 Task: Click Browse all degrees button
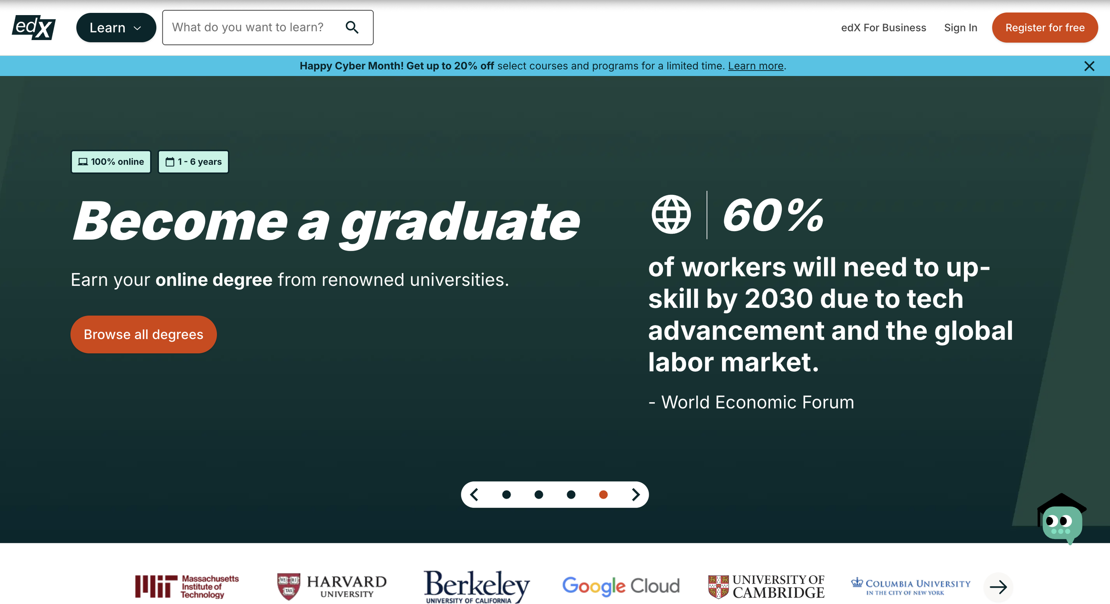pyautogui.click(x=143, y=334)
